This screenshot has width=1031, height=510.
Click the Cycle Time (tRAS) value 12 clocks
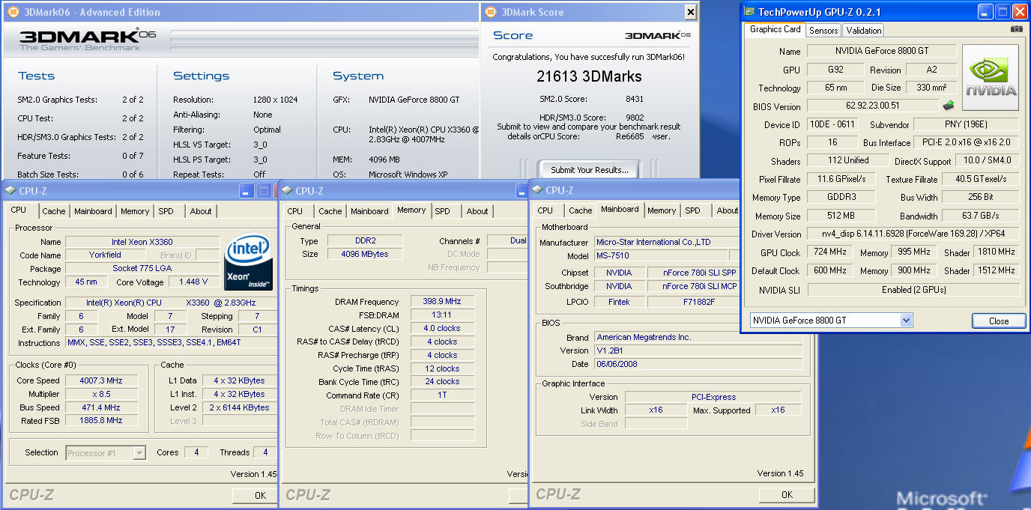coord(441,368)
